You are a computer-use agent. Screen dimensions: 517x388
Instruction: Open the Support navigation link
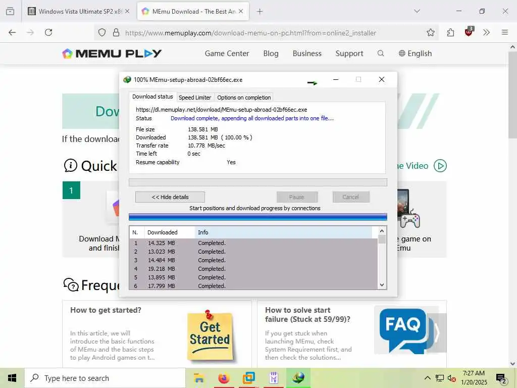[x=349, y=54]
